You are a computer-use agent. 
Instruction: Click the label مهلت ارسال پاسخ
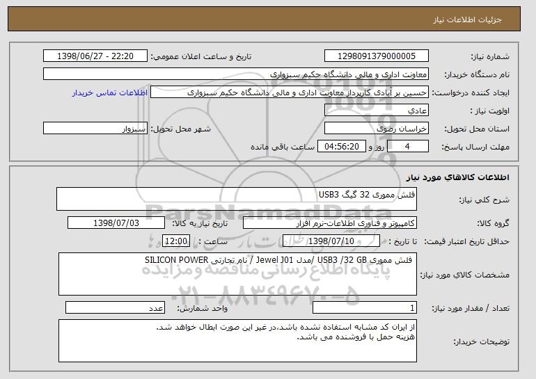(x=475, y=147)
